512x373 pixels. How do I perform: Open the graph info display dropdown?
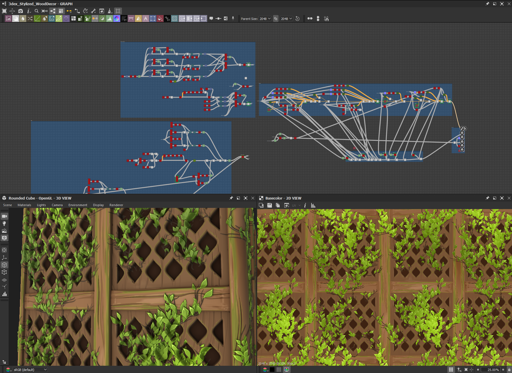(29, 11)
